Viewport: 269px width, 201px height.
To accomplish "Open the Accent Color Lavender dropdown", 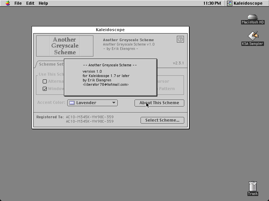I will 92,103.
